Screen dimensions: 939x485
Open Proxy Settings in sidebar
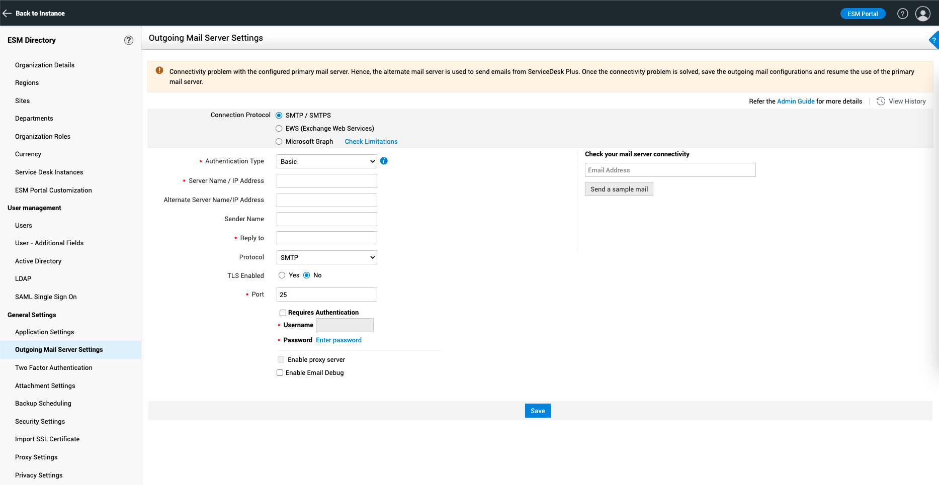pos(36,457)
